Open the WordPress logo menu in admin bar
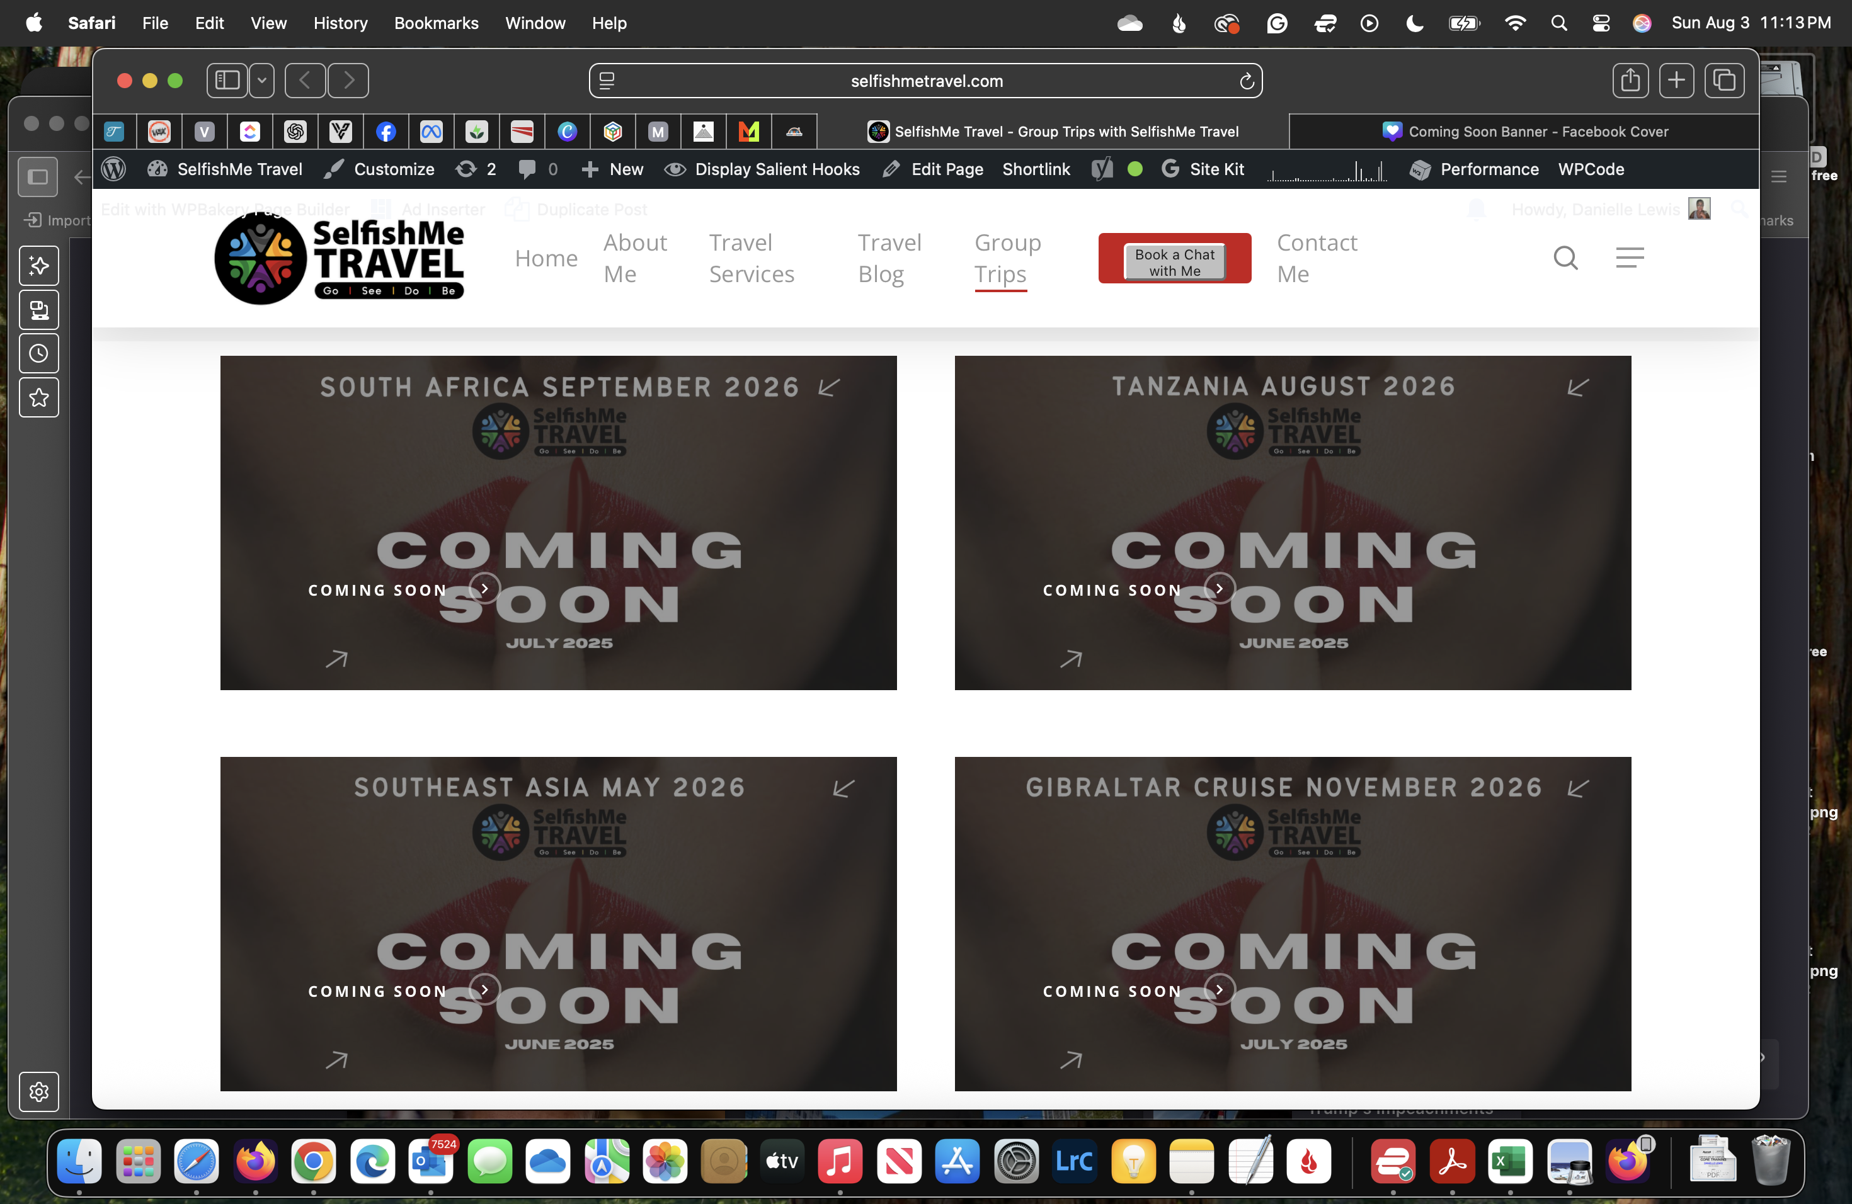 (113, 169)
